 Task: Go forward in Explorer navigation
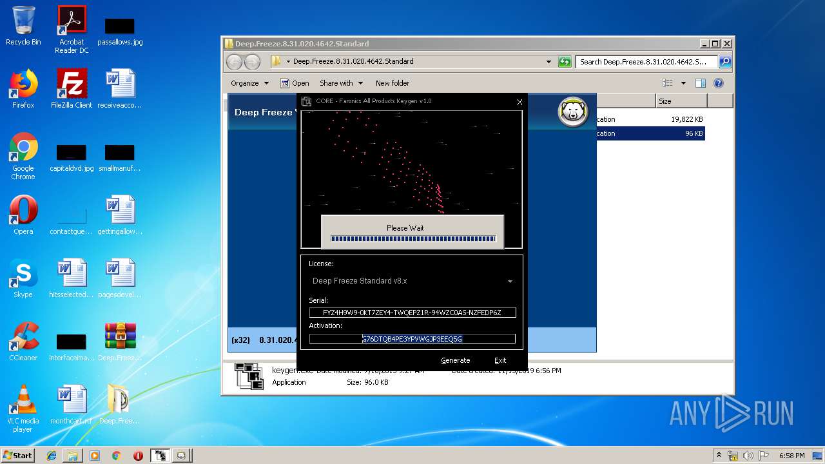[x=253, y=62]
